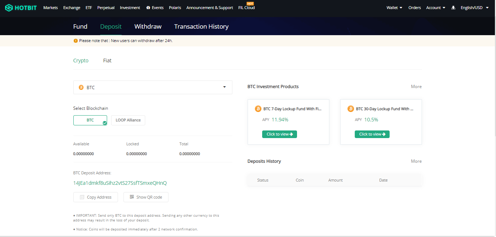Click the orange info icon in notice bar
The height and width of the screenshot is (237, 496).
click(x=76, y=41)
